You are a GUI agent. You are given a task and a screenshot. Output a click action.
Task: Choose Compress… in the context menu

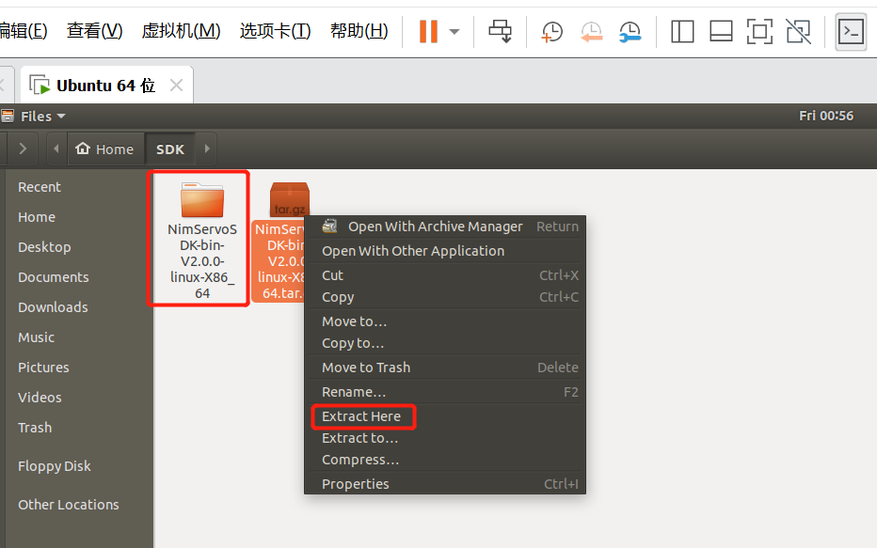(445, 461)
